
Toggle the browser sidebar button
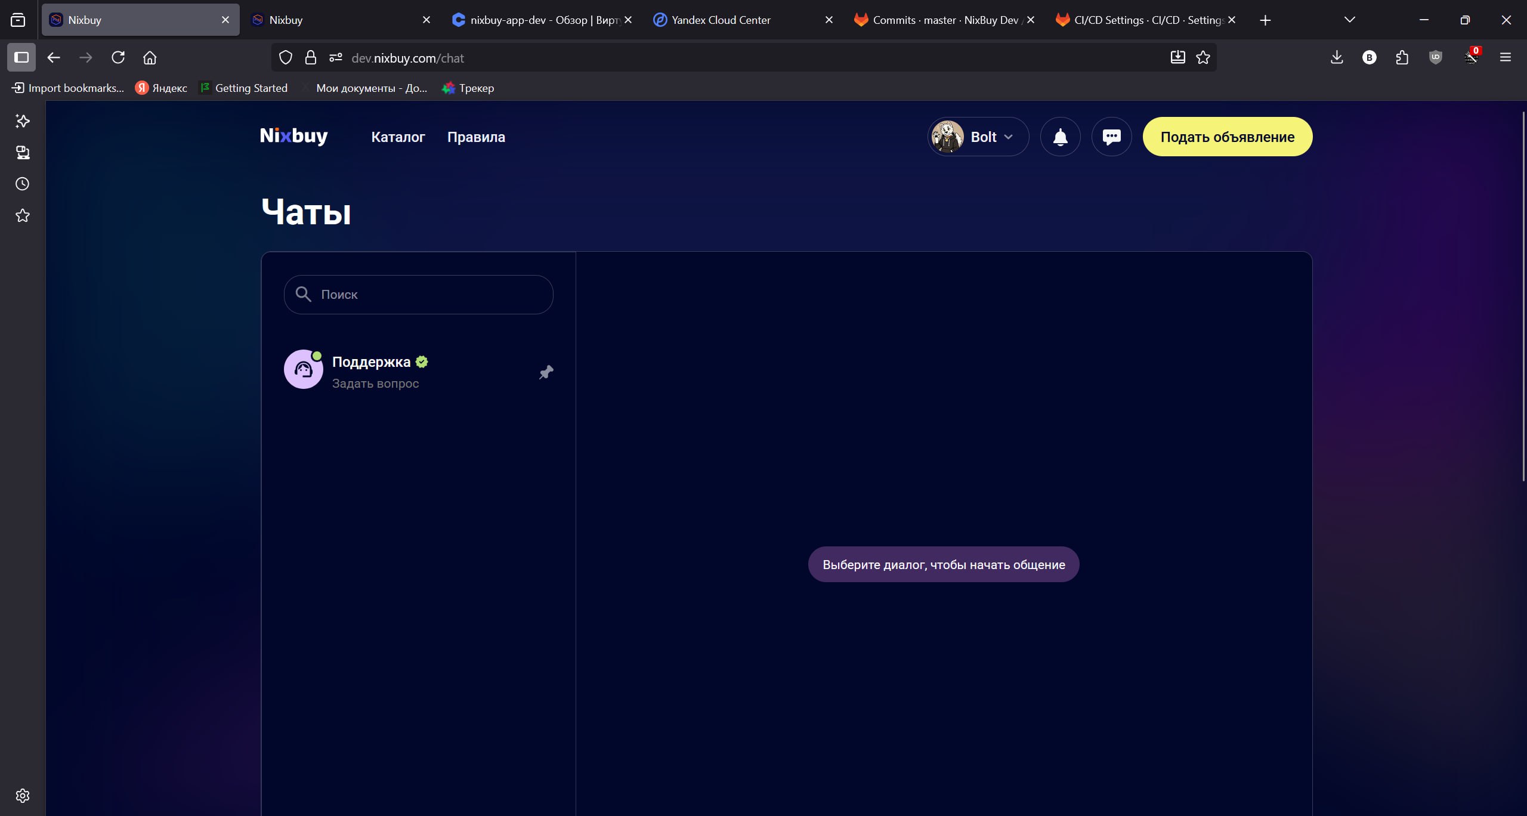coord(21,58)
